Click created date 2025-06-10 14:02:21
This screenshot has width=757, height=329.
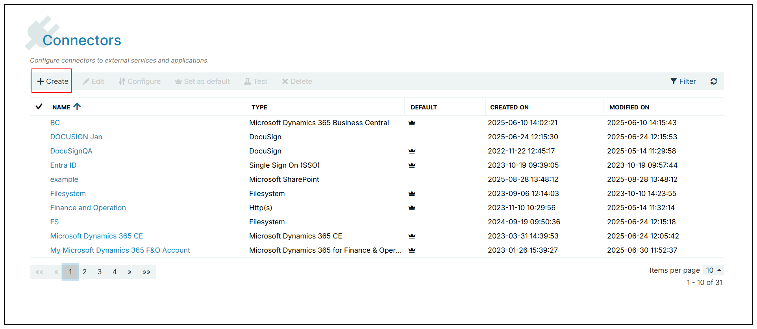523,123
